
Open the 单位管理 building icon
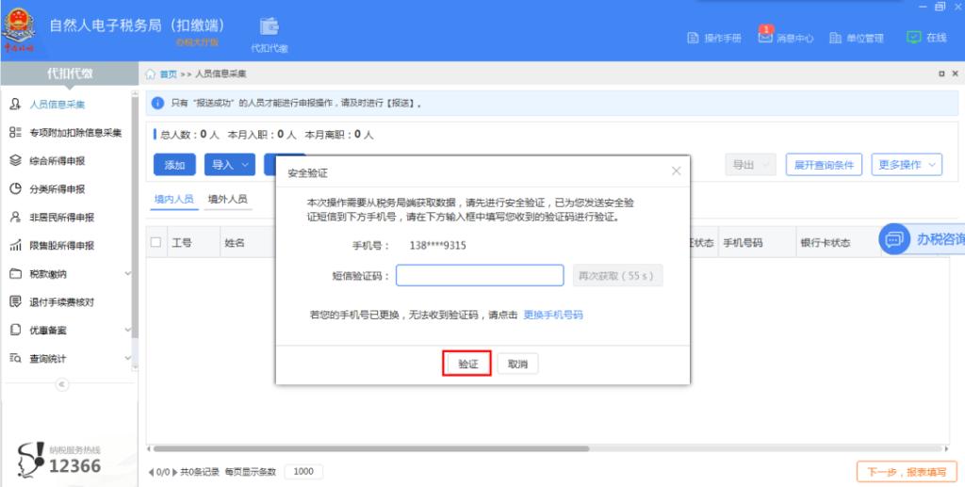835,38
